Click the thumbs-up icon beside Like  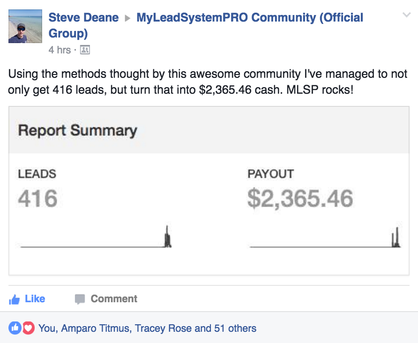[15, 299]
